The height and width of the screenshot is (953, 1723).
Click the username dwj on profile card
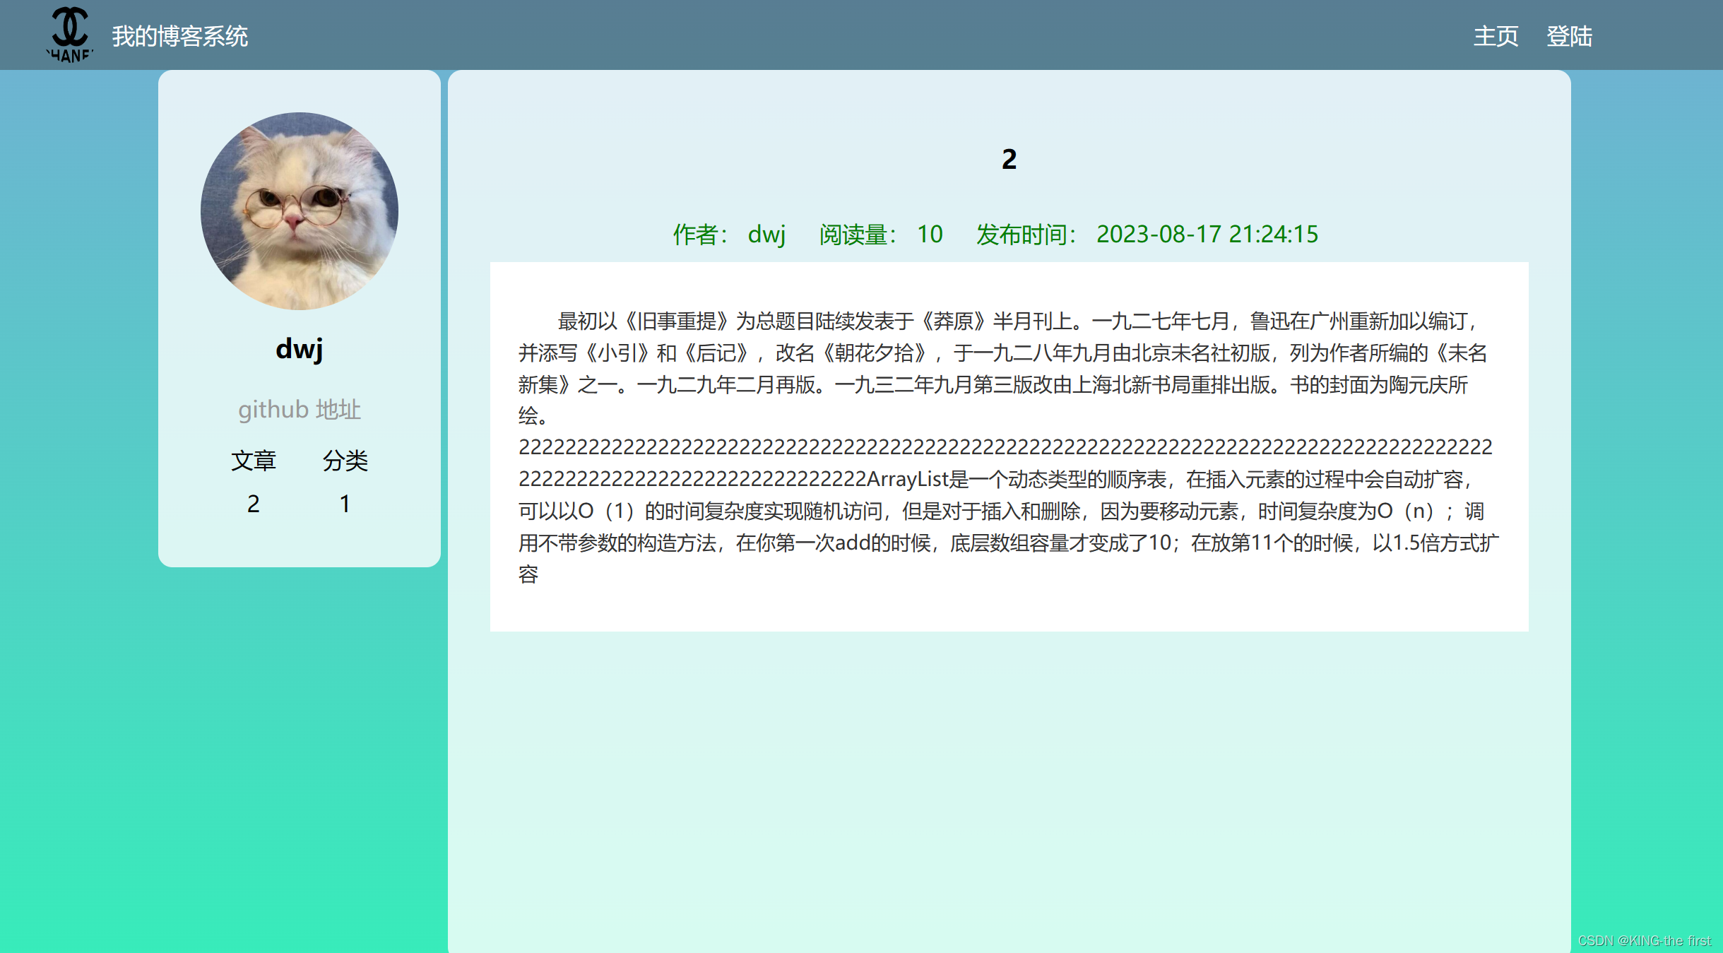[299, 348]
